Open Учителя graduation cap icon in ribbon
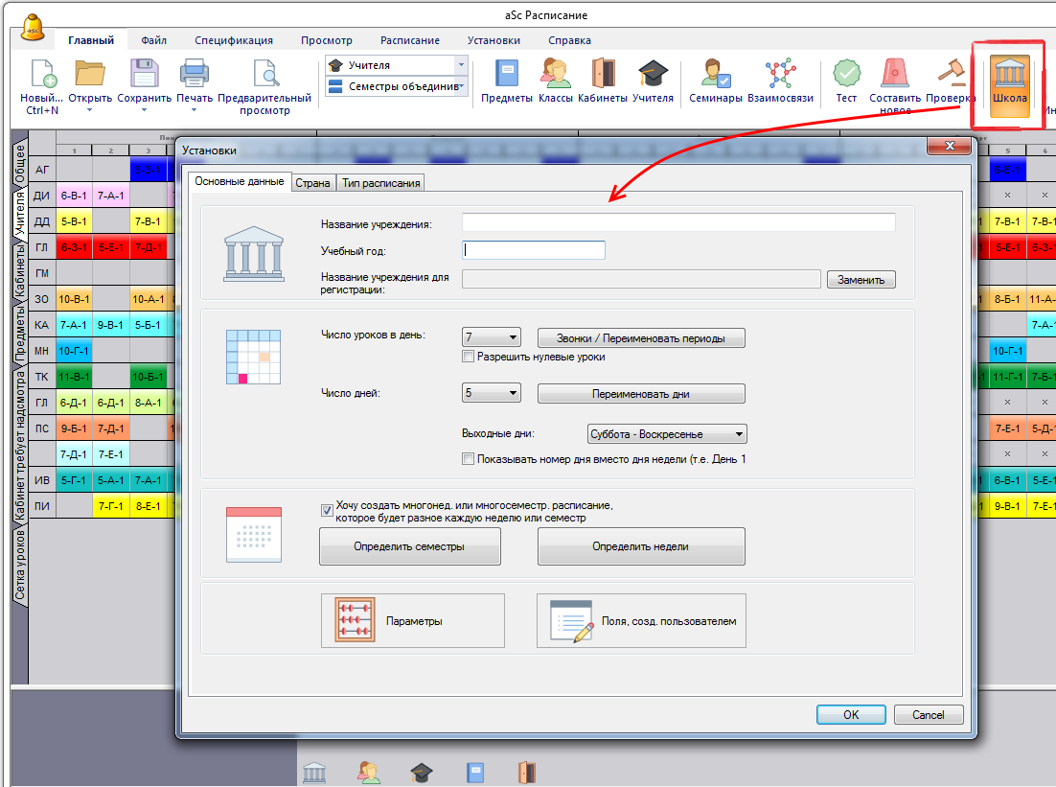This screenshot has height=787, width=1056. point(653,75)
